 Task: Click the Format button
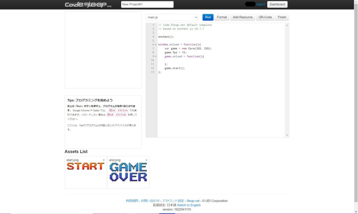(222, 17)
